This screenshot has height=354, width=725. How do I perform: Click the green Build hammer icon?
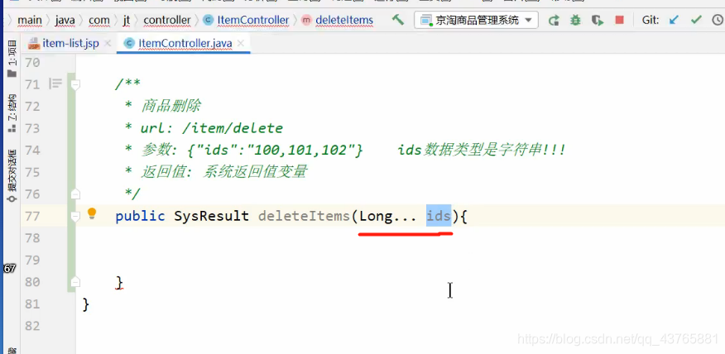coord(397,20)
